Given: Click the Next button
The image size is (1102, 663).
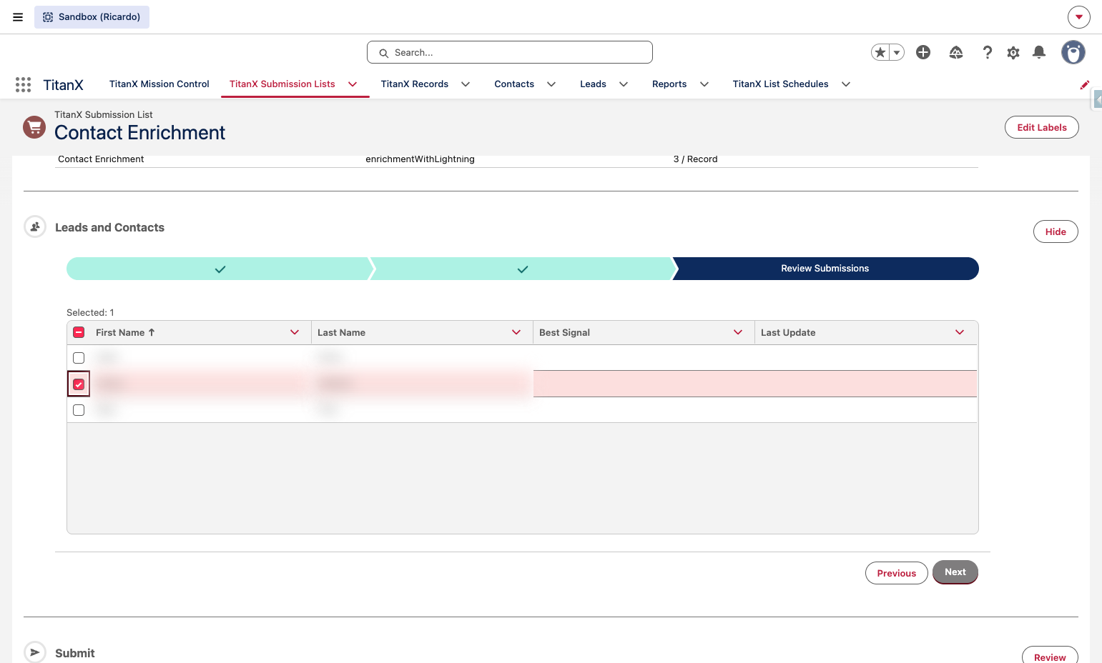Looking at the screenshot, I should click(x=955, y=572).
